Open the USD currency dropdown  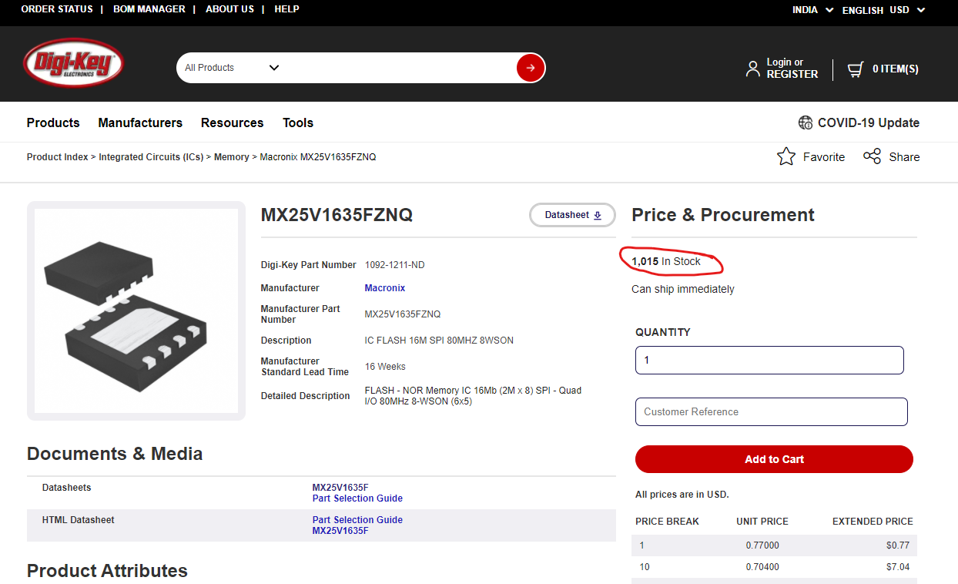tap(907, 10)
